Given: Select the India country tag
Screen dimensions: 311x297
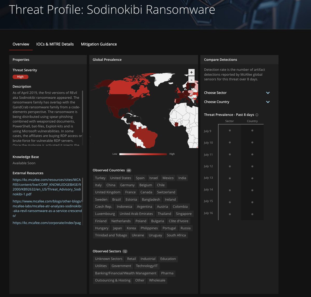Looking at the screenshot, I should [182, 178].
